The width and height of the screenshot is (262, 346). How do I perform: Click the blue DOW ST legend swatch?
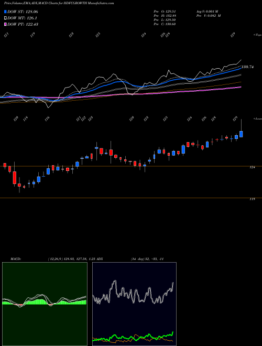[x=6, y=12]
